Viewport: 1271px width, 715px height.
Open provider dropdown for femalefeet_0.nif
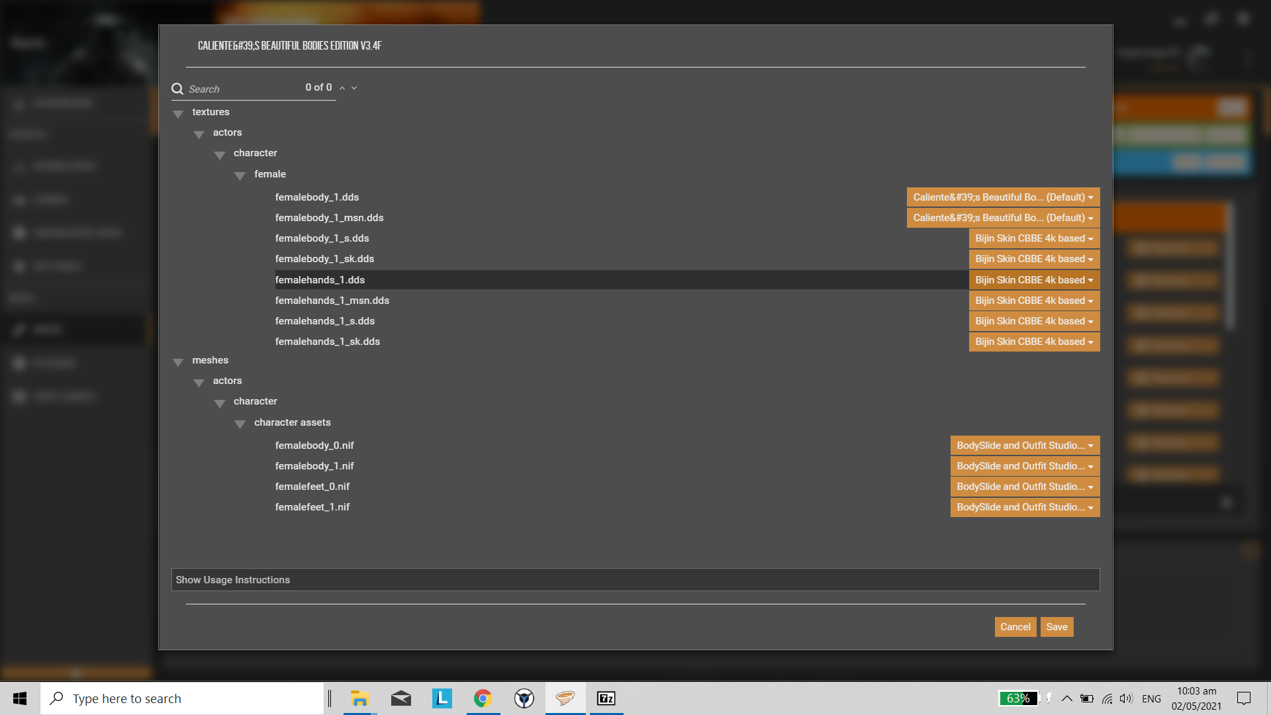click(x=1025, y=487)
